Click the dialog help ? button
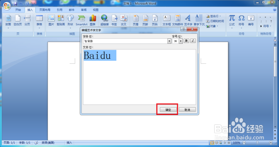Viewport: 279px width, 147px height. point(184,29)
